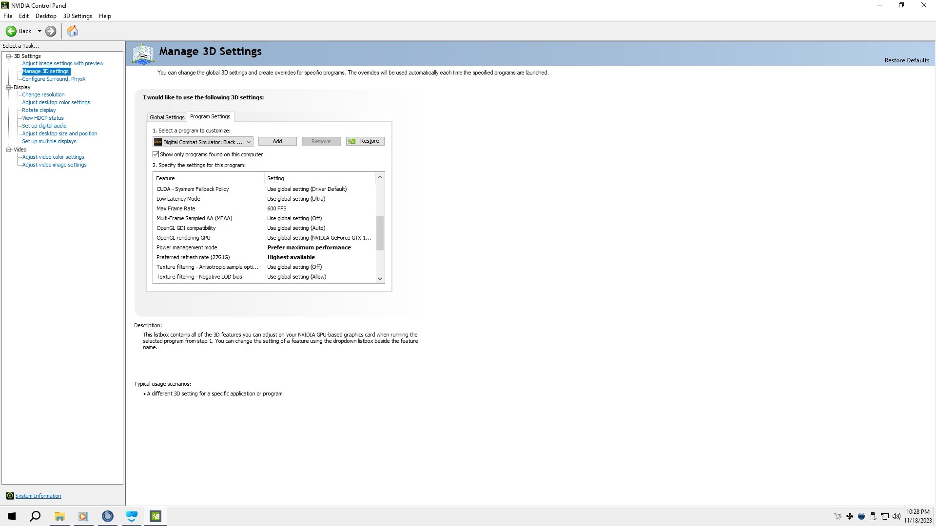The width and height of the screenshot is (936, 526).
Task: Click the blue sphere tray icon
Action: click(861, 516)
